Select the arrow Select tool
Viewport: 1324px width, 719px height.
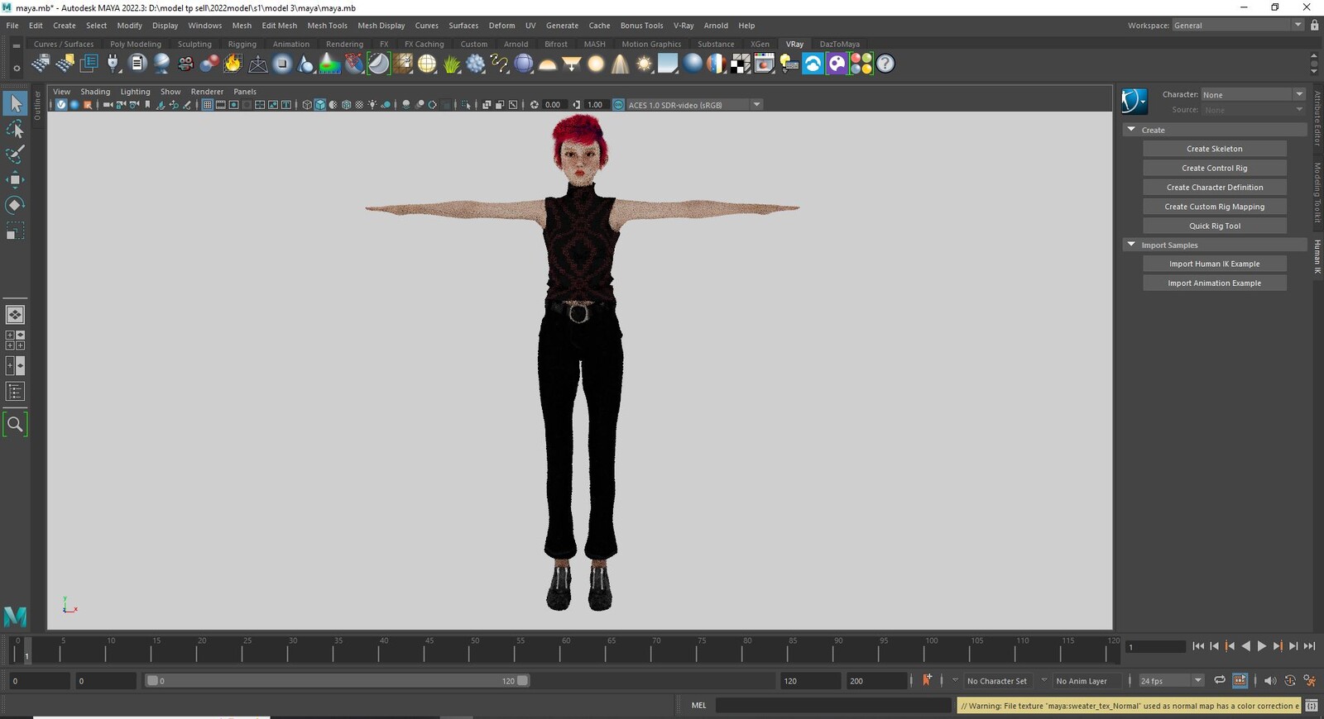click(x=15, y=103)
